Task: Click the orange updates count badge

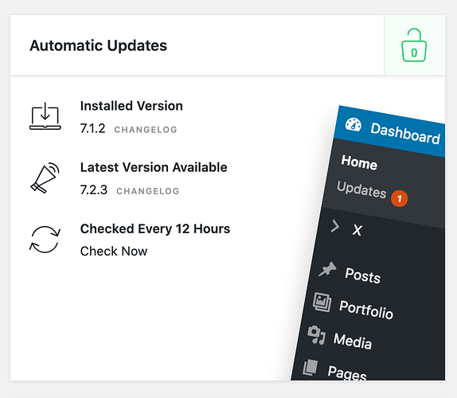Action: [400, 198]
